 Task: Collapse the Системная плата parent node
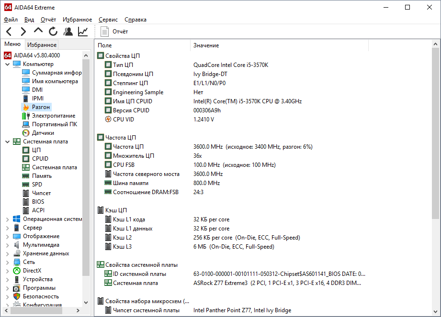click(8, 142)
